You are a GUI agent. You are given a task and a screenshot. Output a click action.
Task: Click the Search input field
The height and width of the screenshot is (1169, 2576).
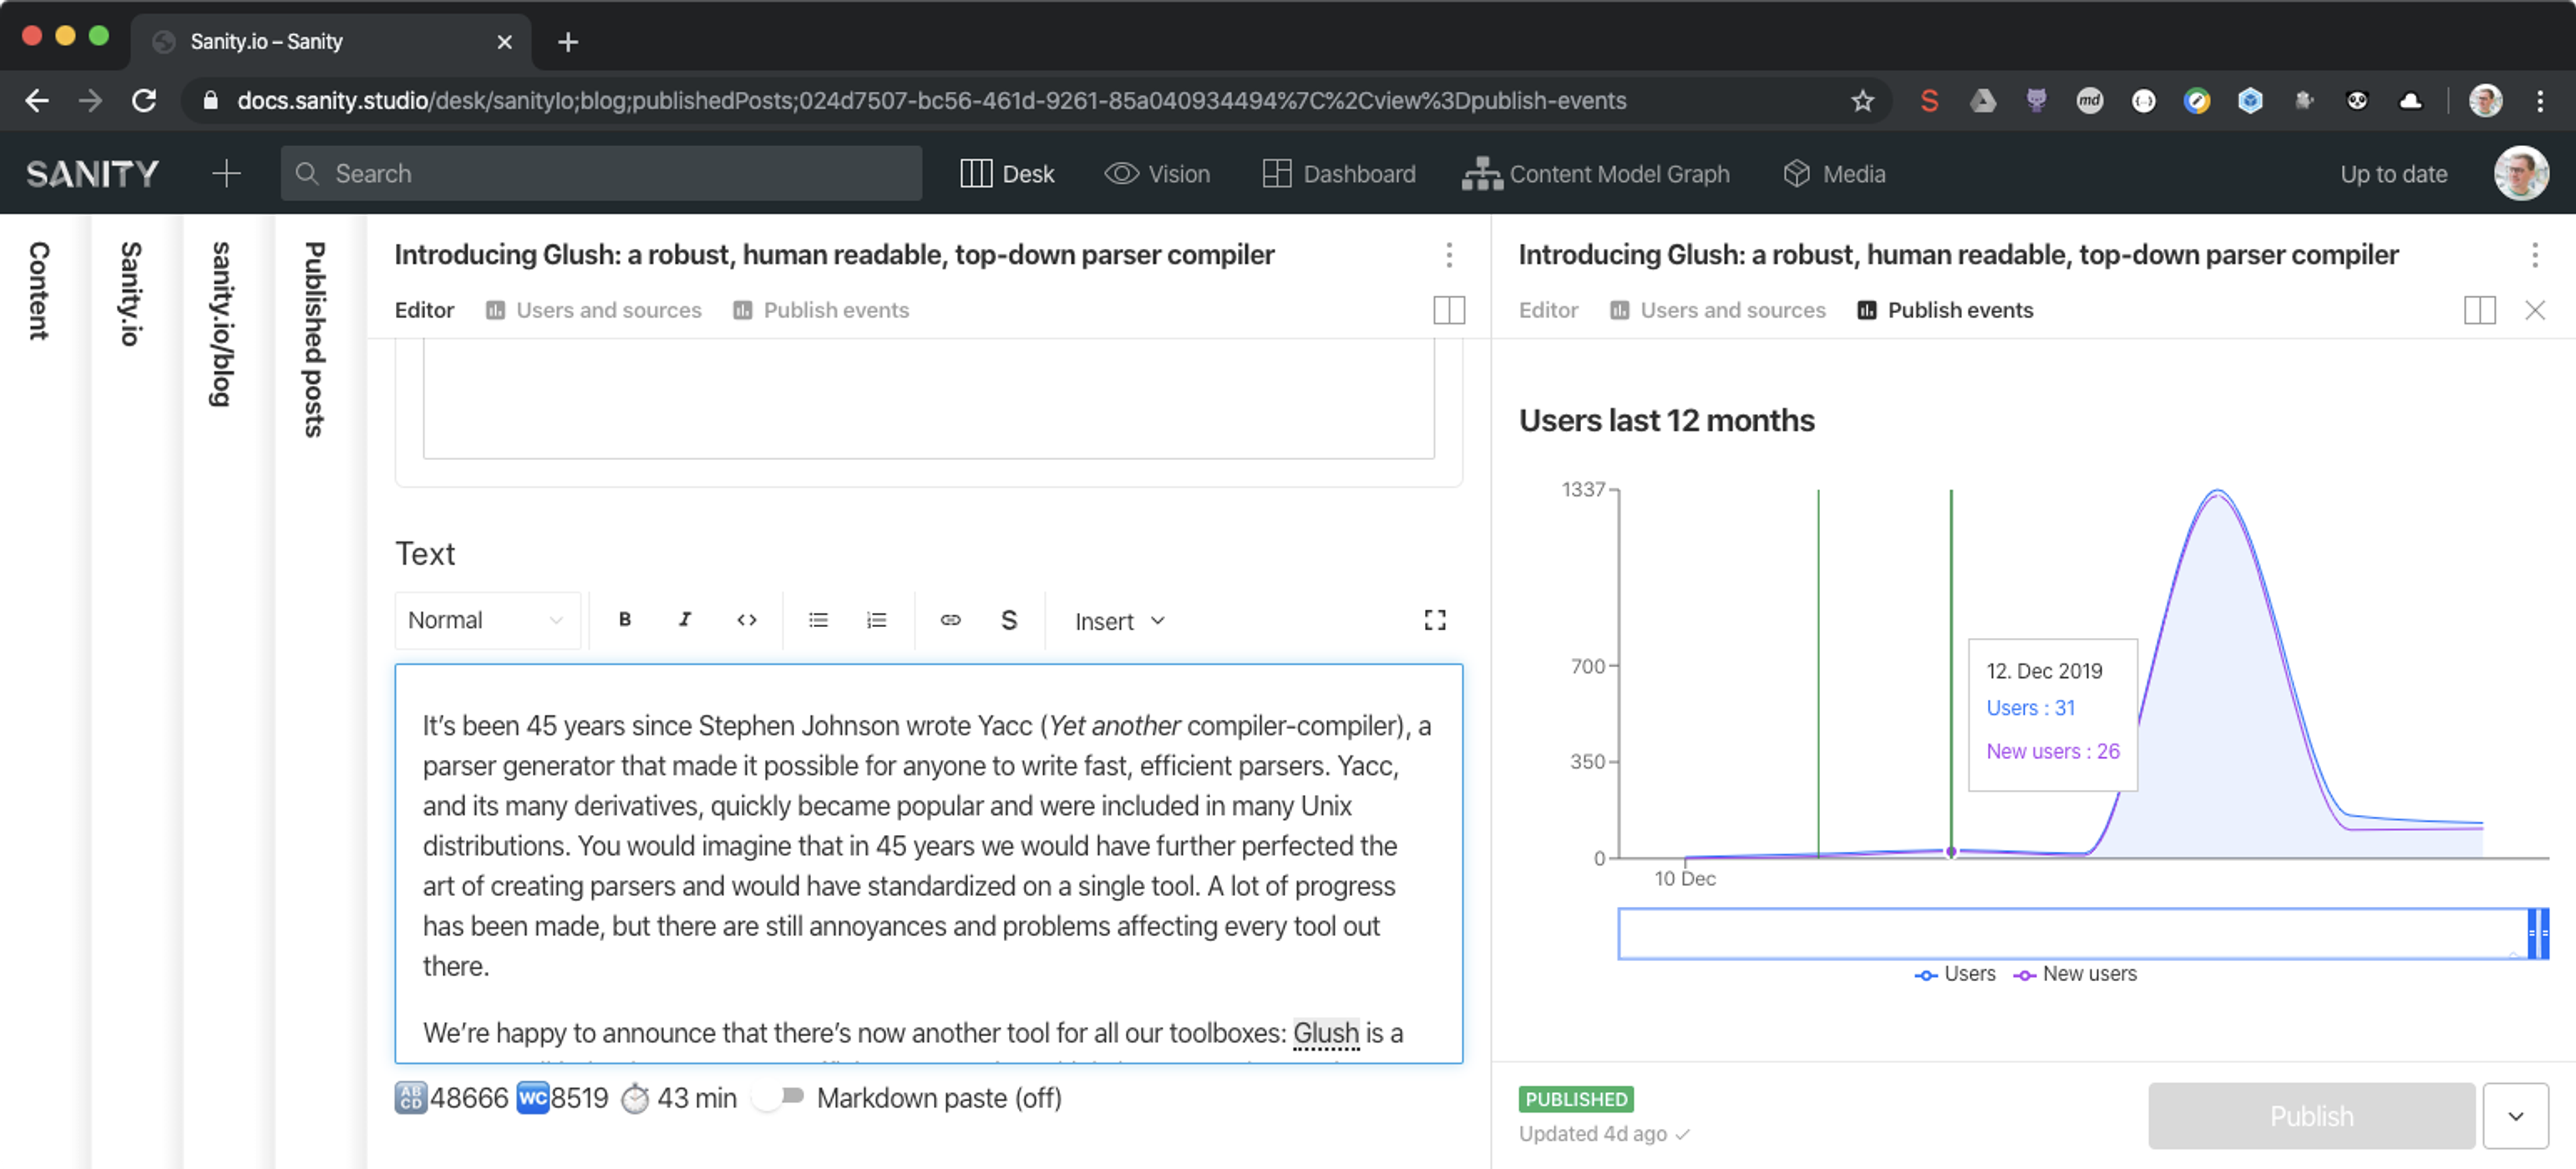click(601, 173)
